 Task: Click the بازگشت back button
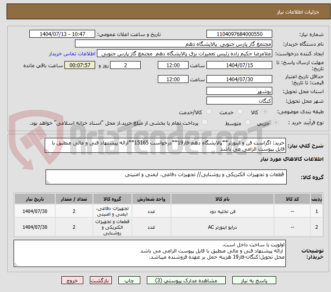(x=101, y=281)
